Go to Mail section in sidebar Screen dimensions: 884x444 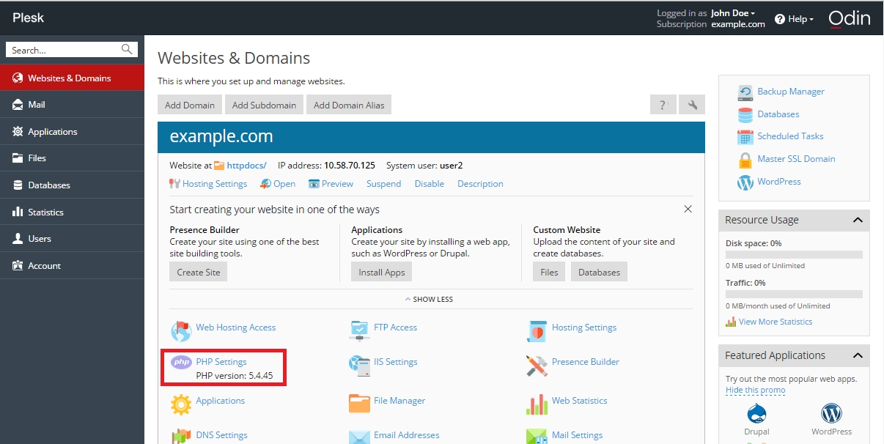coord(72,105)
